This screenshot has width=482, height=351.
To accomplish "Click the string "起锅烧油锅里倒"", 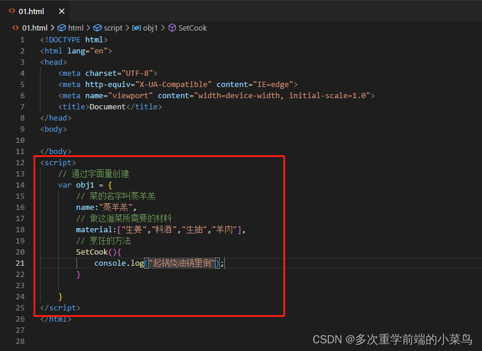I will [182, 263].
